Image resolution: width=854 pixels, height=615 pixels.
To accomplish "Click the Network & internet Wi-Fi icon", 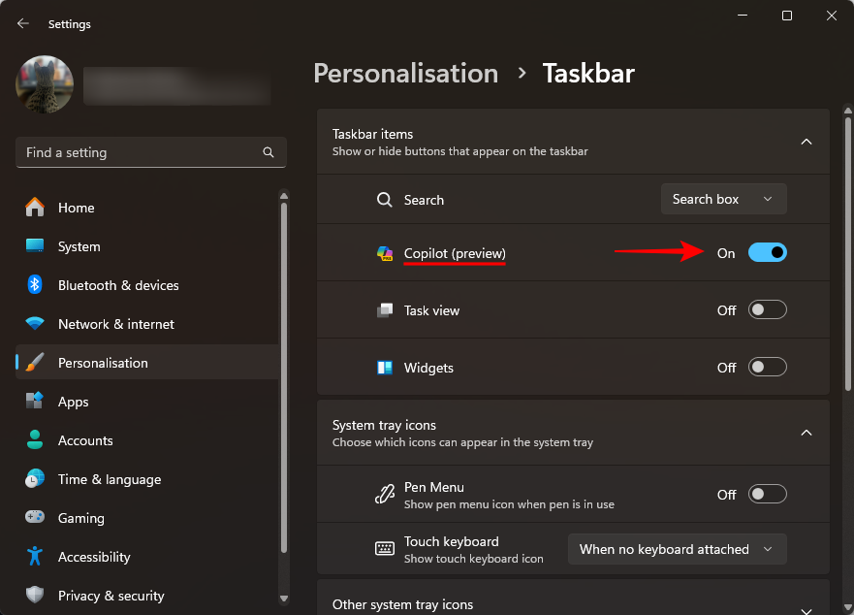I will tap(35, 324).
